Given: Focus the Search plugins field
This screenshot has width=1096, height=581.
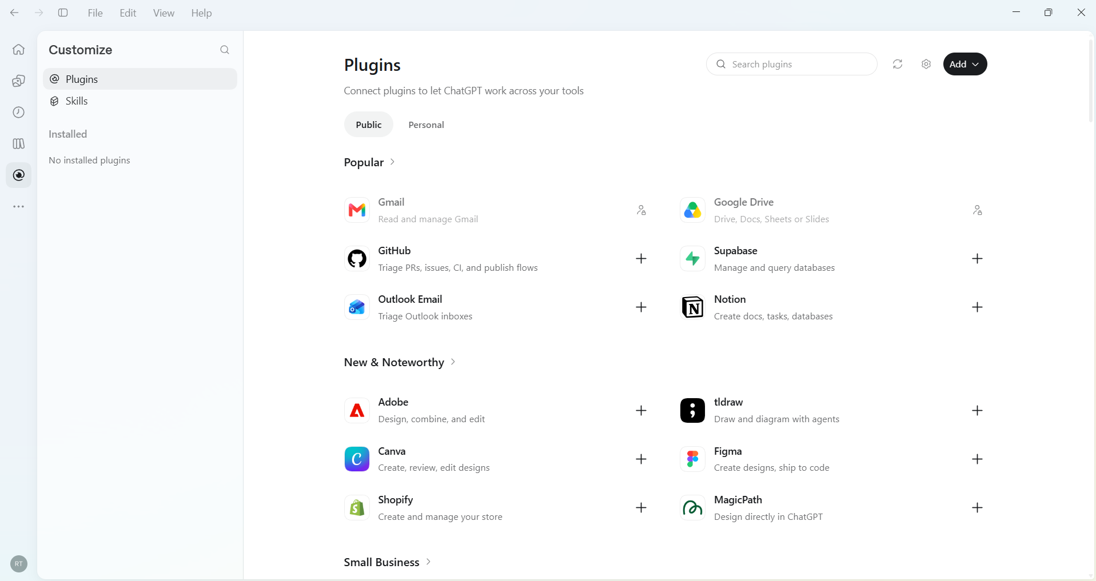Looking at the screenshot, I should coord(792,64).
